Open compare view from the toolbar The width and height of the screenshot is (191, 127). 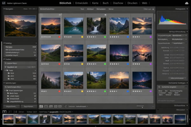coord(51,106)
